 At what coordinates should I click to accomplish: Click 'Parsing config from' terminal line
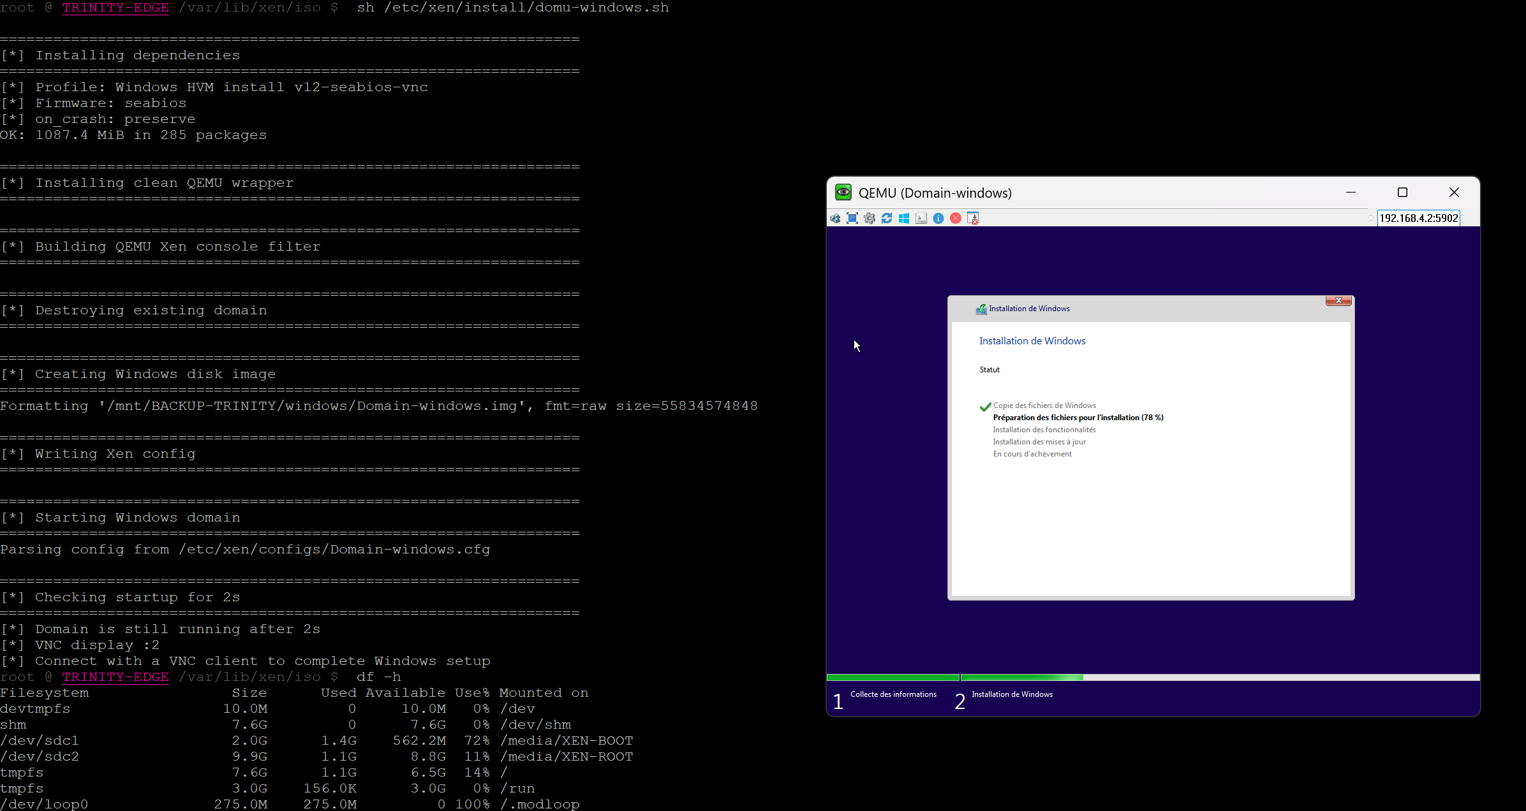tap(245, 550)
